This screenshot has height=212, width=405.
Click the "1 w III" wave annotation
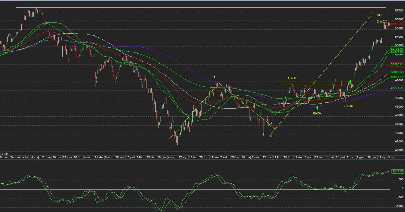pos(292,78)
